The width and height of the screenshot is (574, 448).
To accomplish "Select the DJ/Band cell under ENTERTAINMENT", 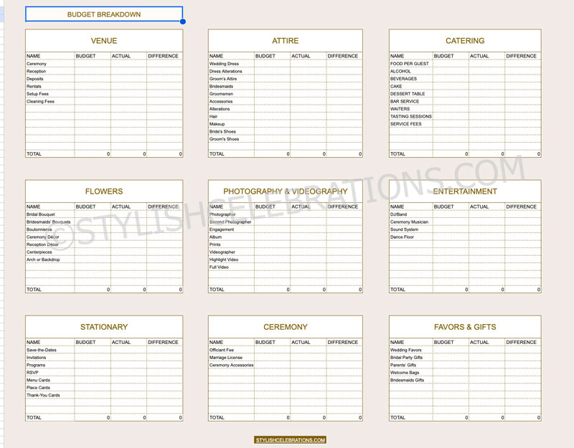I will tap(400, 214).
